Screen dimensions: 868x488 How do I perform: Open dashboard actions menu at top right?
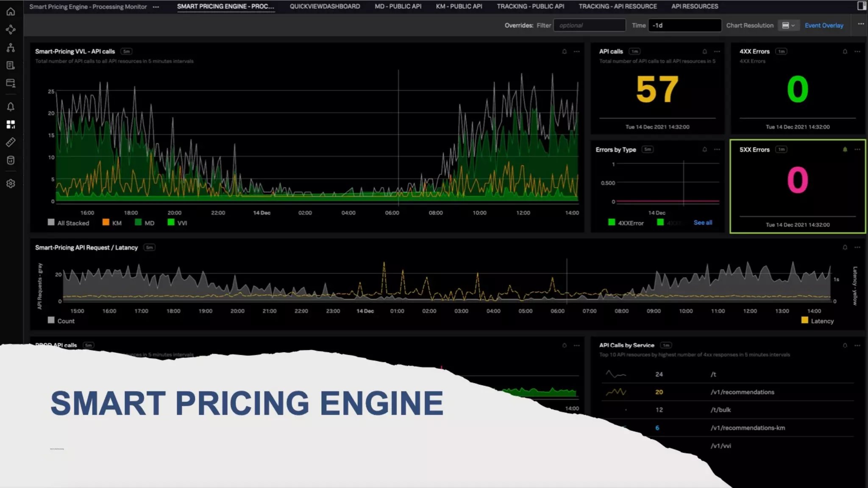860,24
